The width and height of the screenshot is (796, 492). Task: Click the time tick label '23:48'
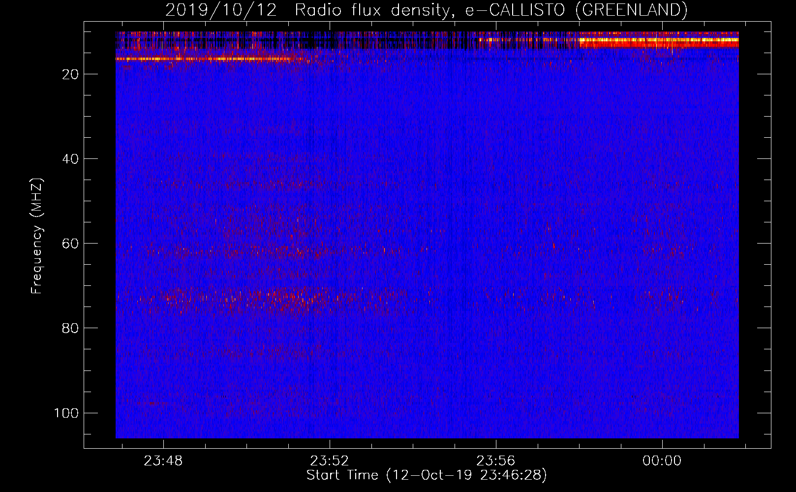(x=163, y=461)
